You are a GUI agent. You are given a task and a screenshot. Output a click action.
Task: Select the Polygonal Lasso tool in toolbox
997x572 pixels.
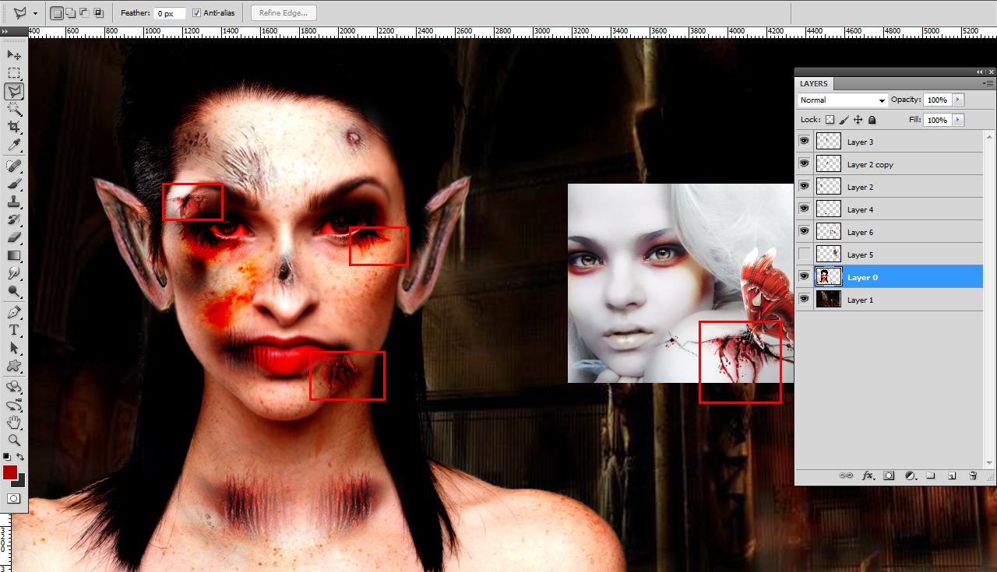[x=14, y=91]
